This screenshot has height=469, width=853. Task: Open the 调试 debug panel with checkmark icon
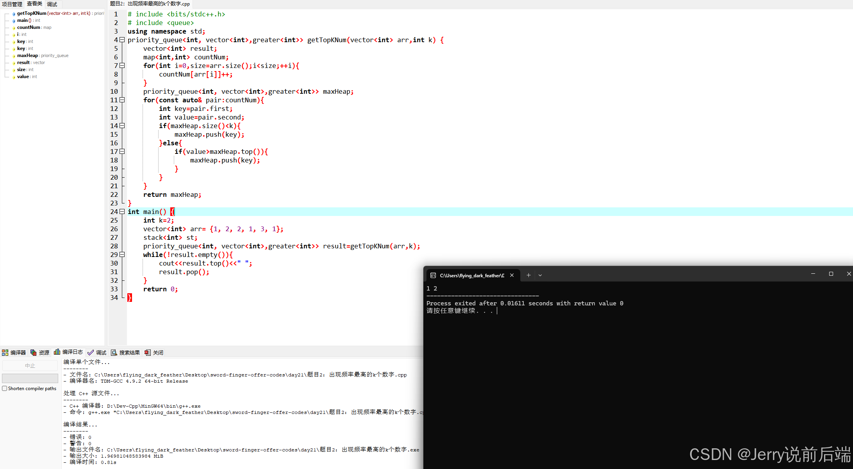pyautogui.click(x=97, y=353)
